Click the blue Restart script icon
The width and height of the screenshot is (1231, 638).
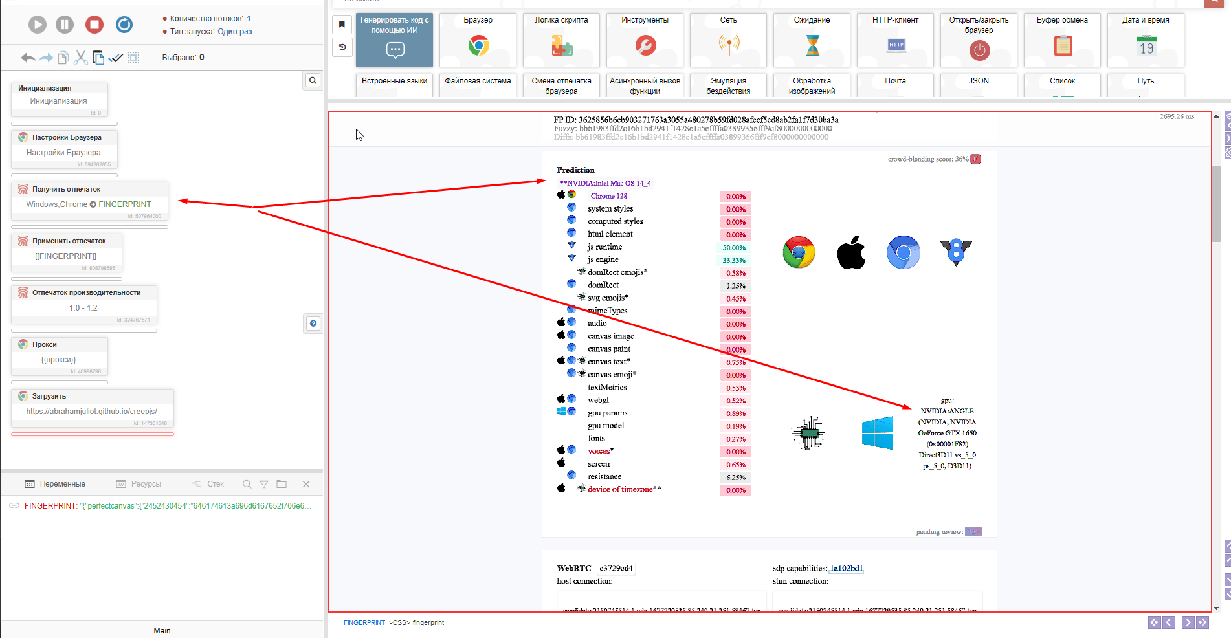tap(124, 25)
